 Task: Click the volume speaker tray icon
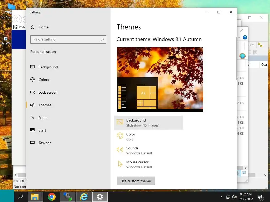click(234, 197)
